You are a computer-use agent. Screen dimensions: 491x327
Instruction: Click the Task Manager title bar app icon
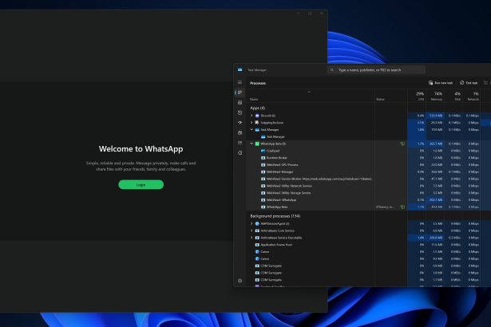pyautogui.click(x=240, y=69)
